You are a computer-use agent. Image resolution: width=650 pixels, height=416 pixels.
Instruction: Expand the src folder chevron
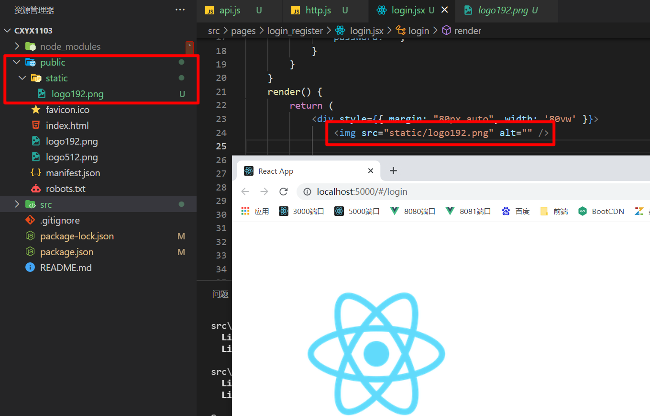[17, 204]
